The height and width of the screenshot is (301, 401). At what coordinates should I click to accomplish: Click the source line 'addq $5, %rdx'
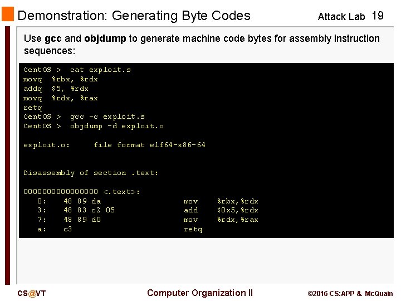tap(56, 89)
